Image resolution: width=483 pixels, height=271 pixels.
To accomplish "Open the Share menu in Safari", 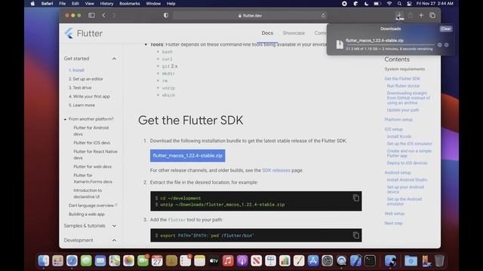I will [x=411, y=15].
